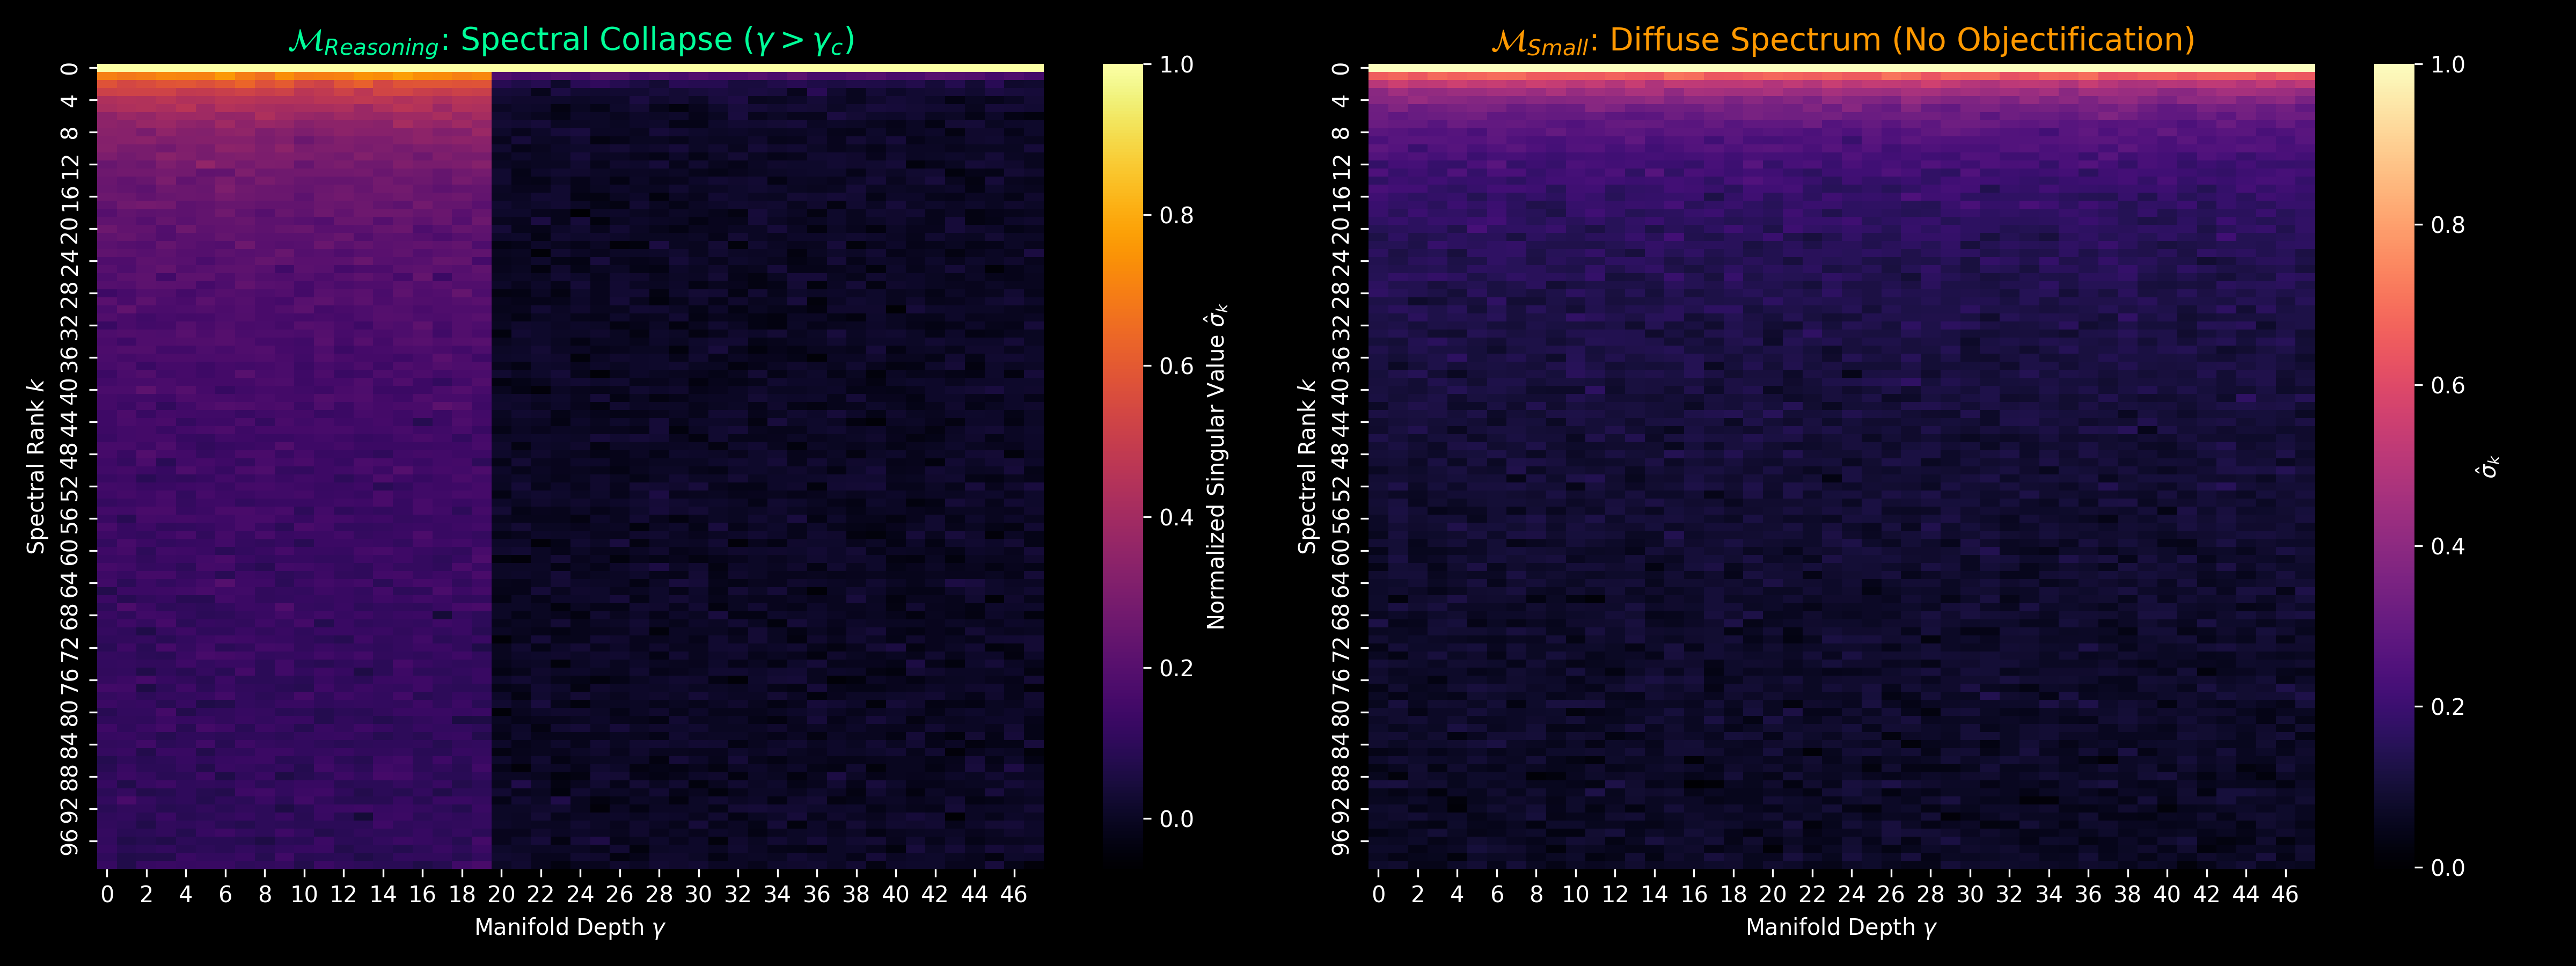Click the right heatmap title 'Diffuse Spectrum'
This screenshot has height=966, width=2576.
(x=1746, y=40)
